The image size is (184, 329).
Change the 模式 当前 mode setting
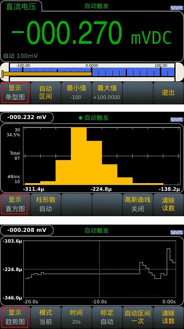click(46, 317)
